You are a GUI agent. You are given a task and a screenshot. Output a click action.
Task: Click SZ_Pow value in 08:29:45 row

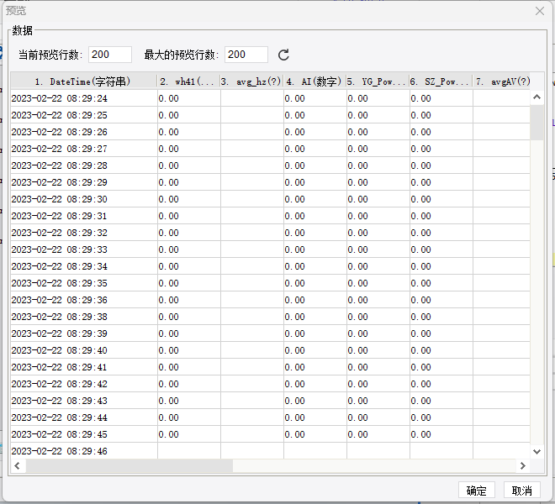(x=441, y=434)
